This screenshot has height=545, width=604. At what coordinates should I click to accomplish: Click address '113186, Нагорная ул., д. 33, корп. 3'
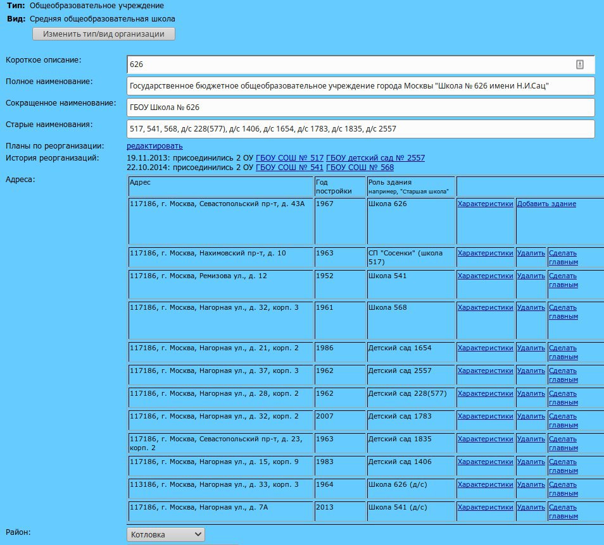tap(221, 489)
